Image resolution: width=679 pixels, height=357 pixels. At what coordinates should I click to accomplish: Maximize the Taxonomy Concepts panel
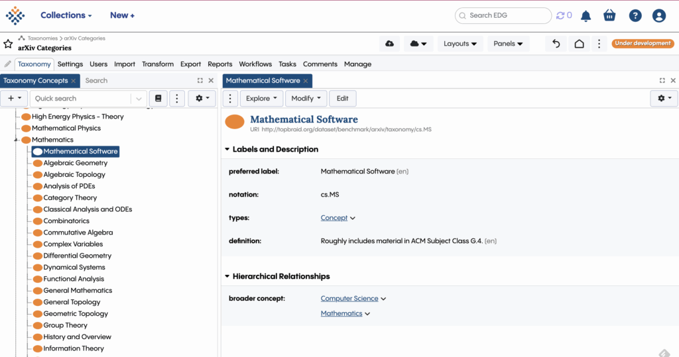(x=200, y=81)
